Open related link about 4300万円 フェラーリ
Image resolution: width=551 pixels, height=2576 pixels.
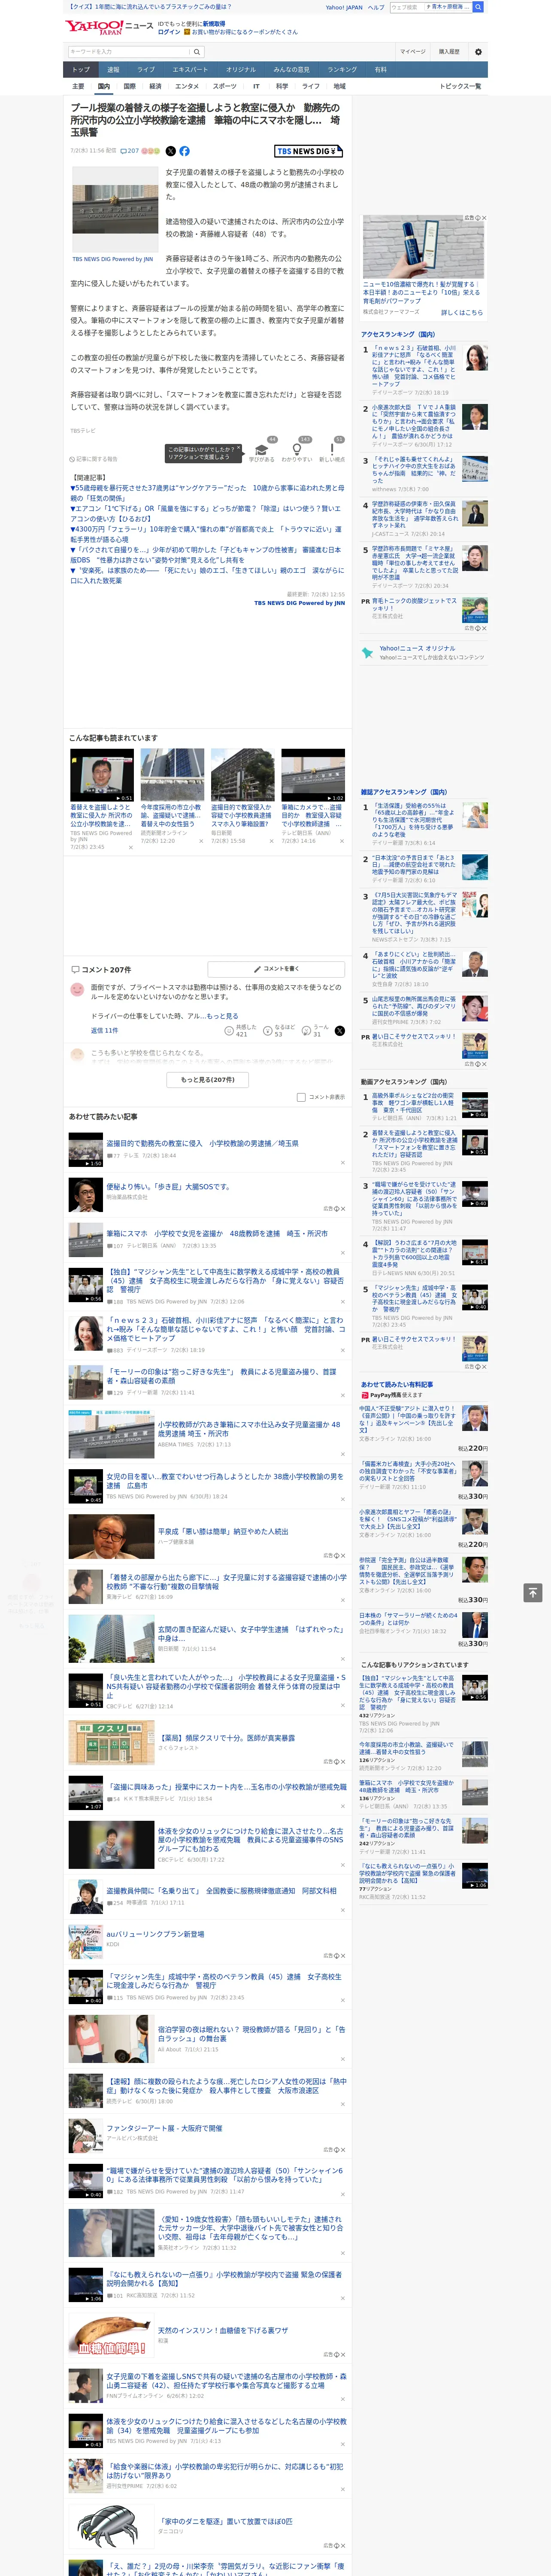pyautogui.click(x=206, y=535)
